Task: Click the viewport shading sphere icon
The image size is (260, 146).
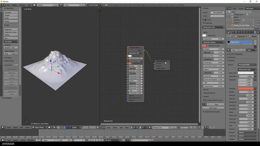Action: [x=50, y=127]
